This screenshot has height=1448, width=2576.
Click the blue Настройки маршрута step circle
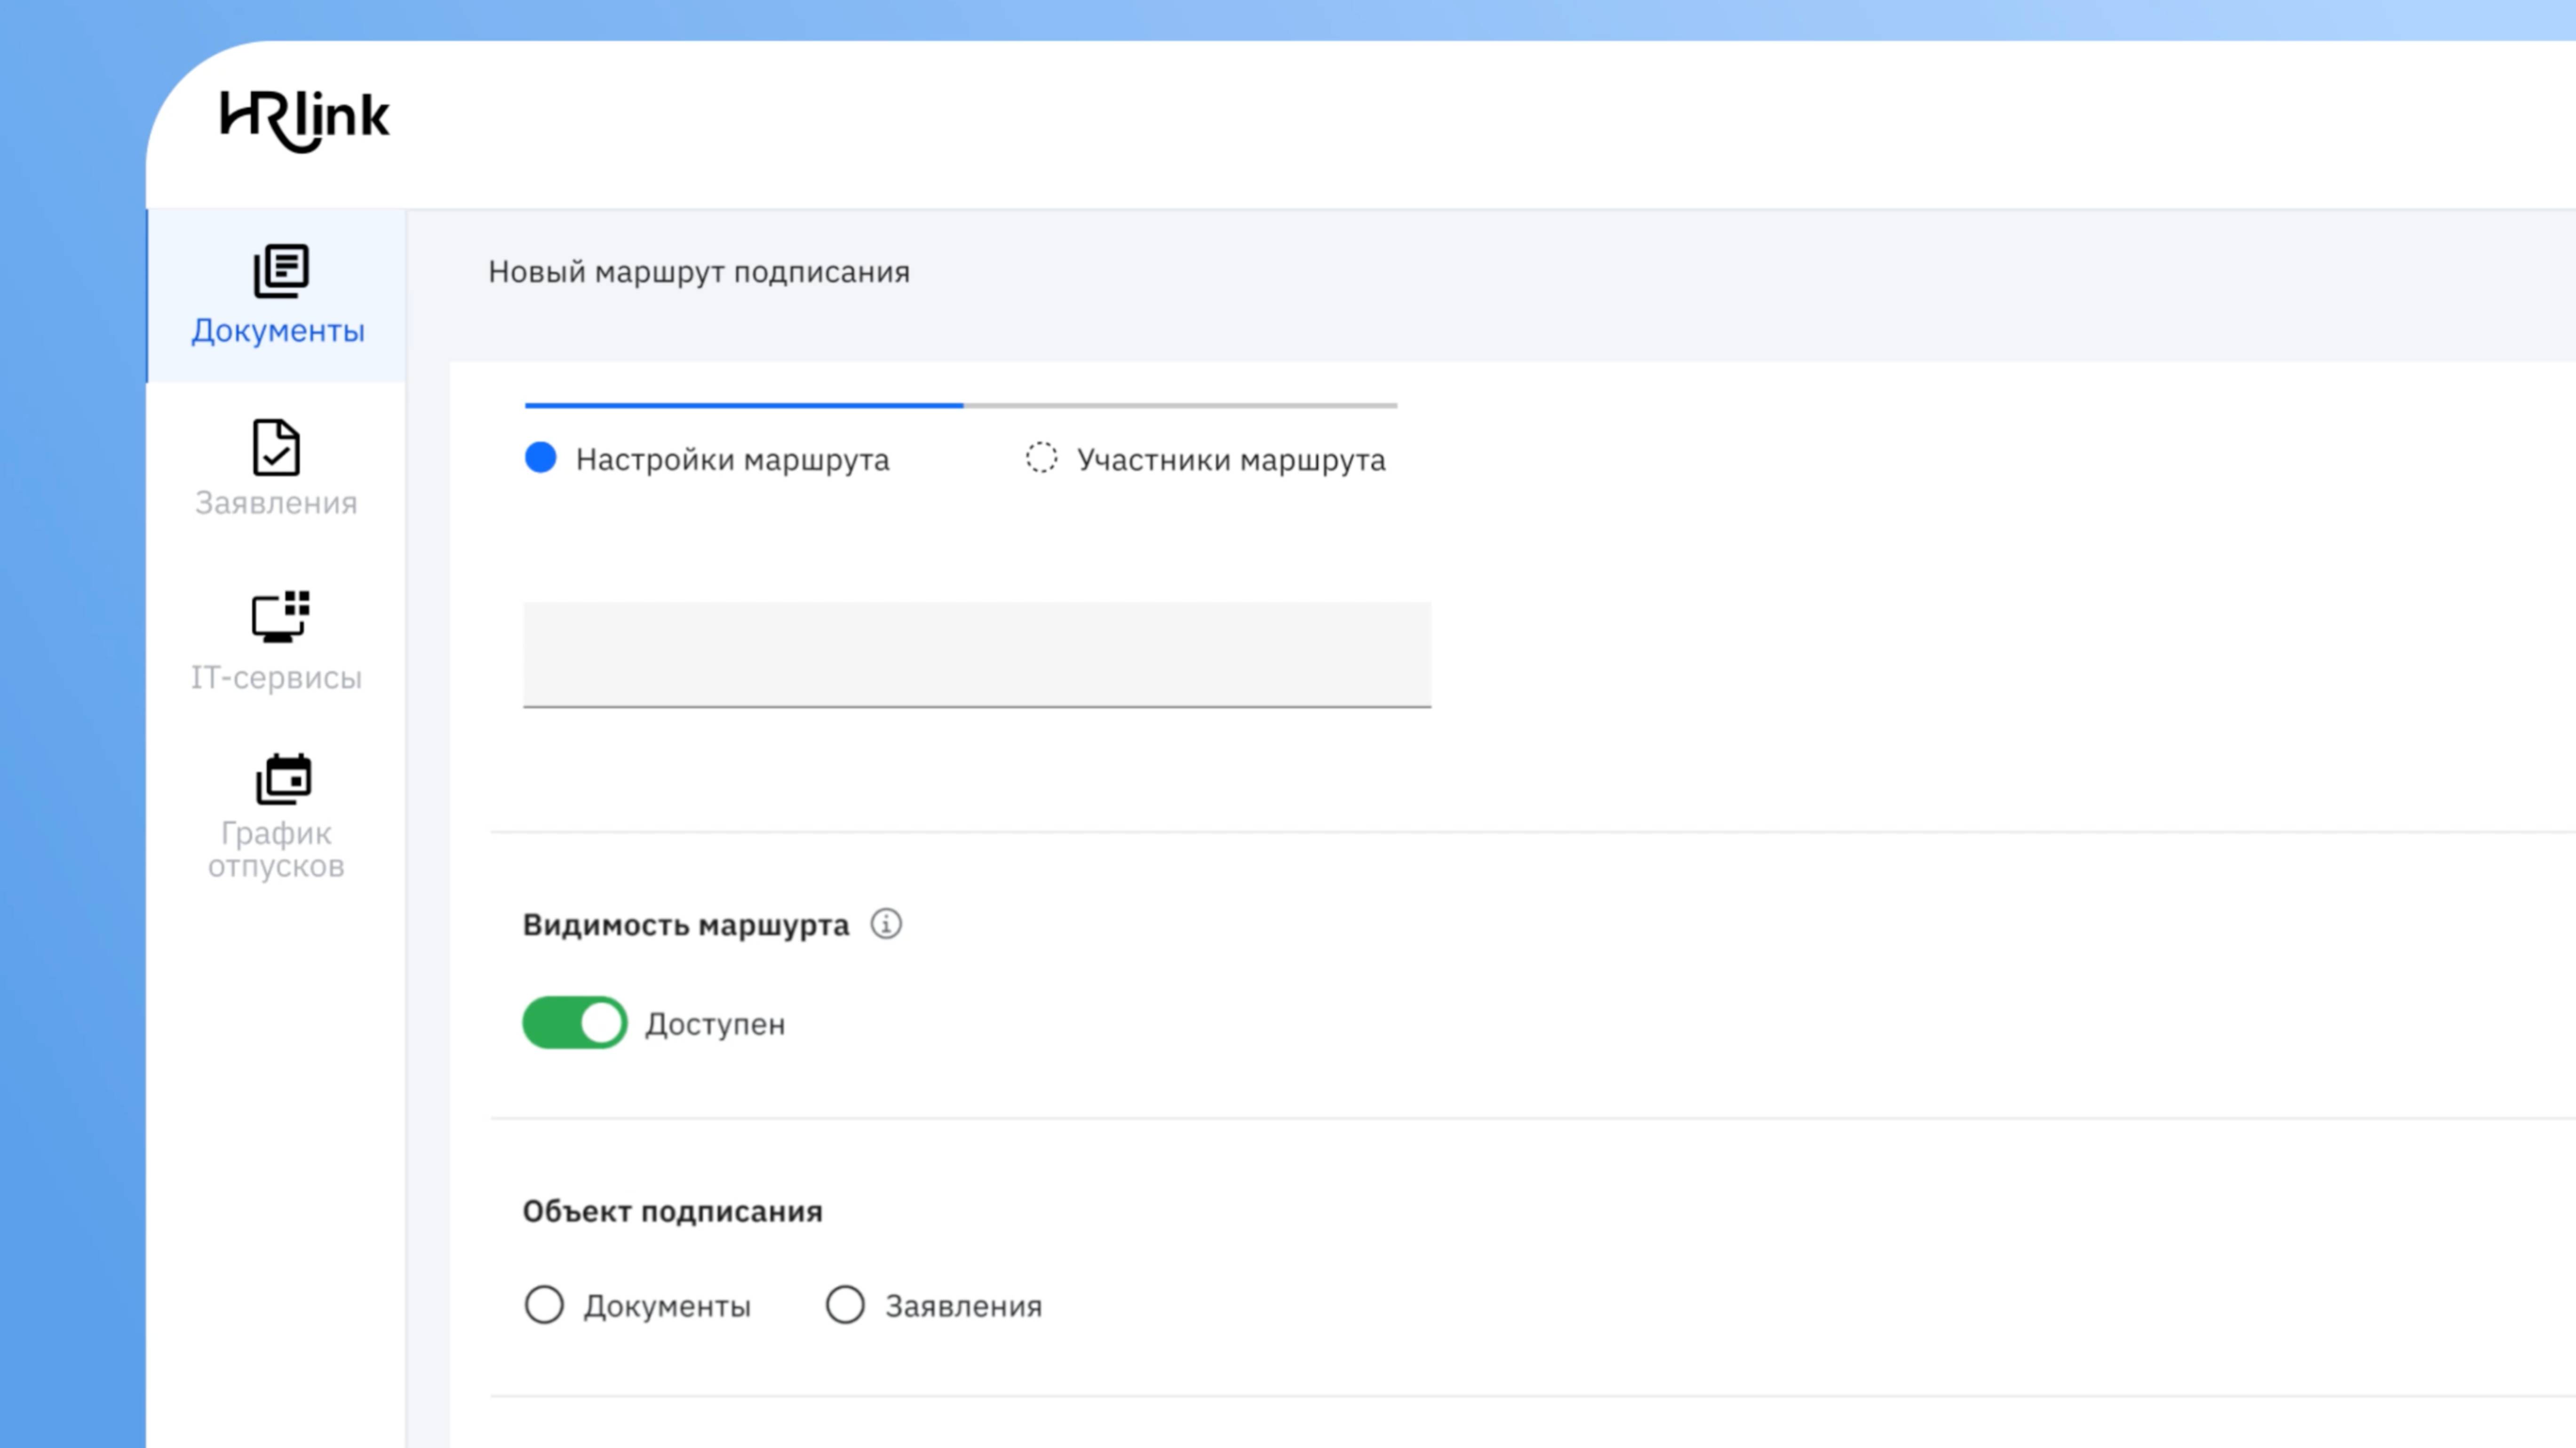(x=540, y=458)
